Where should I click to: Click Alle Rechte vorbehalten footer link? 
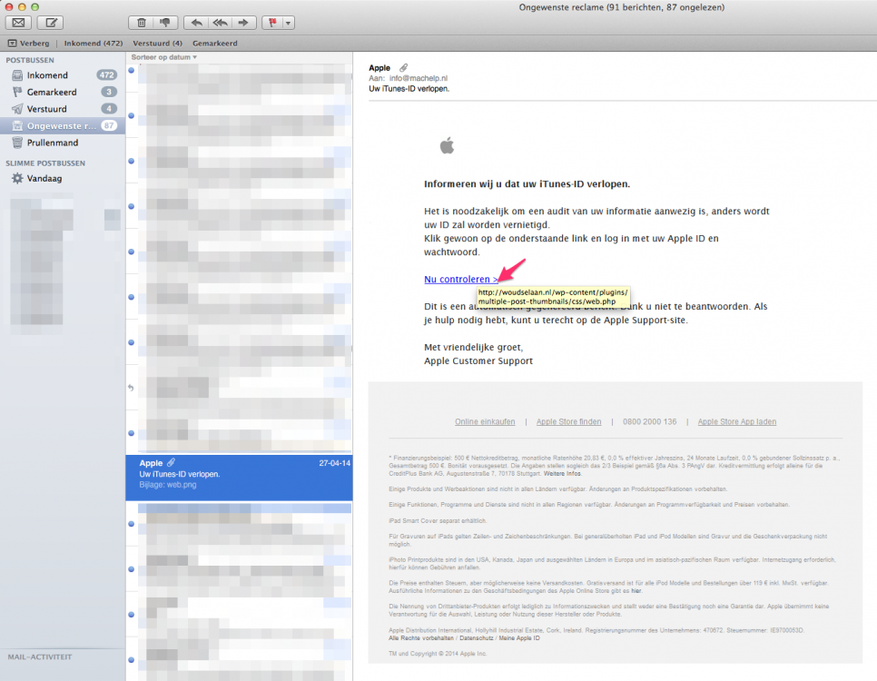click(421, 638)
